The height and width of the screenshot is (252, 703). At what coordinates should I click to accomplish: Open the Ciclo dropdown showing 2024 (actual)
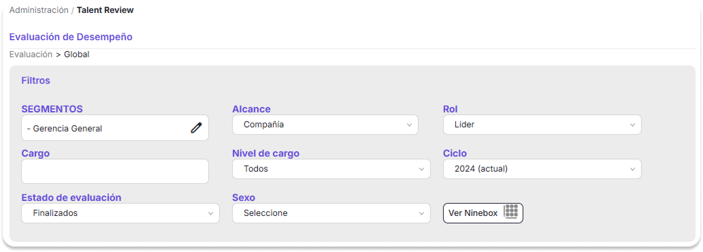pos(542,169)
